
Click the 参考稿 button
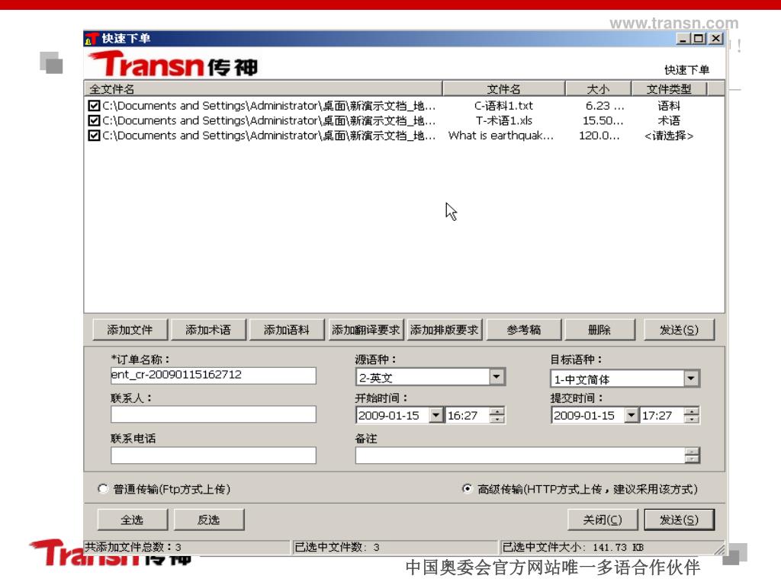[x=523, y=330]
